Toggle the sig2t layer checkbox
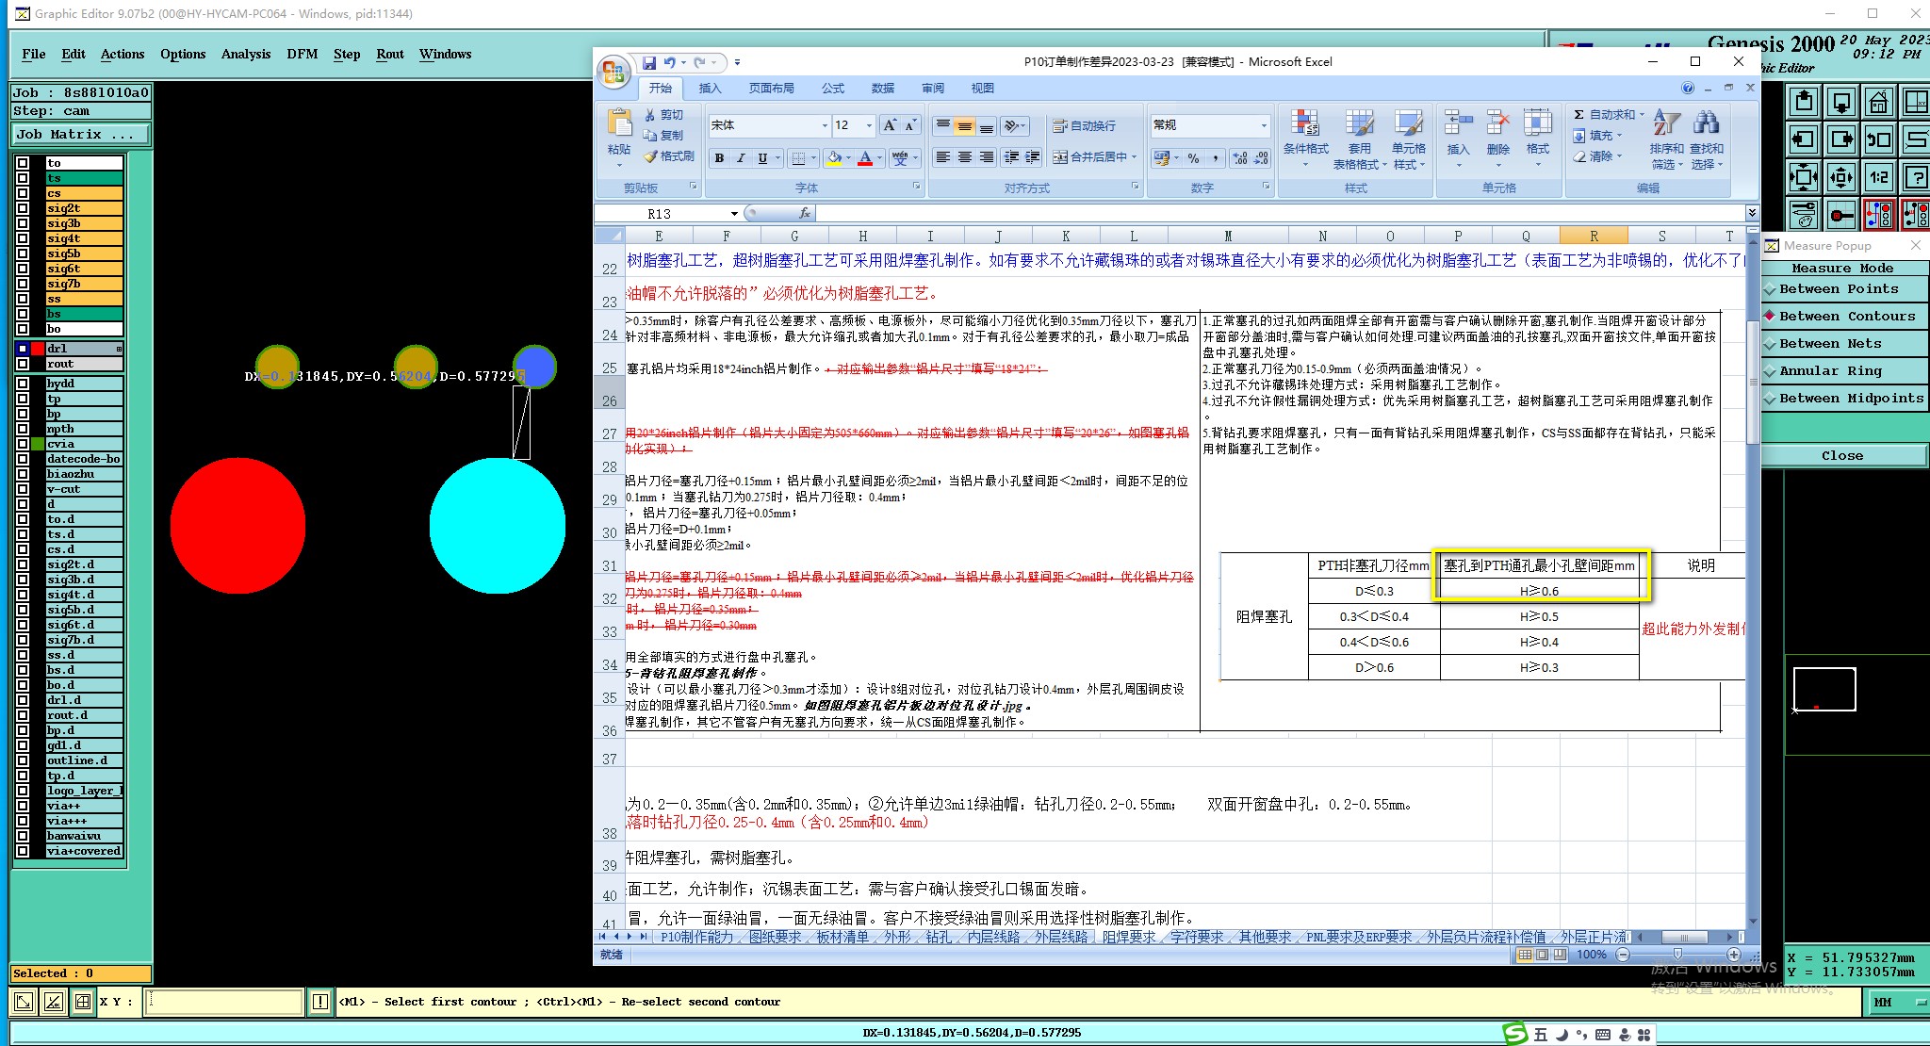1930x1046 pixels. (x=23, y=208)
